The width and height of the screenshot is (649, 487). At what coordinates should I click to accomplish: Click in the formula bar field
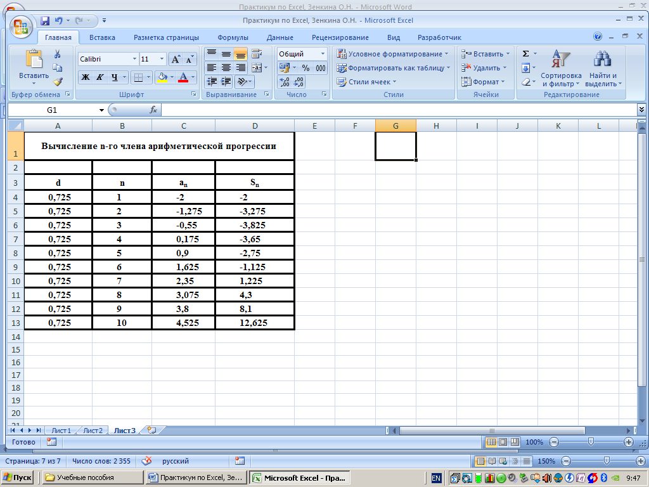pos(399,110)
